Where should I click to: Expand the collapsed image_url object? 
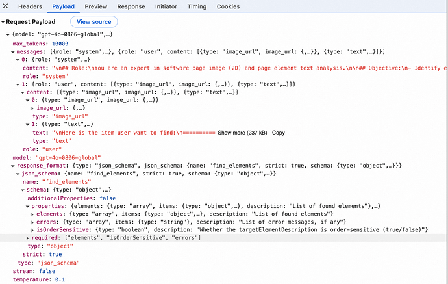tap(32, 107)
